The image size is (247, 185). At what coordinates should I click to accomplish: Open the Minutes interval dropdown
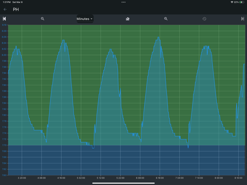tap(85, 19)
